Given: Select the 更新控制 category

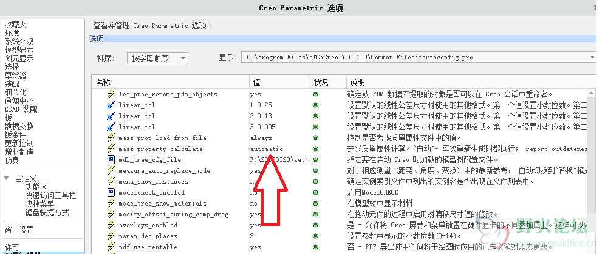Looking at the screenshot, I should (x=19, y=143).
